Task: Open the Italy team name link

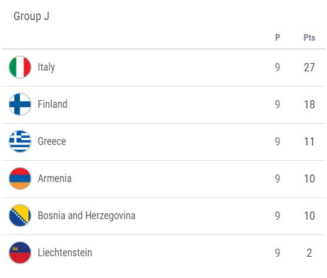Action: coord(46,67)
